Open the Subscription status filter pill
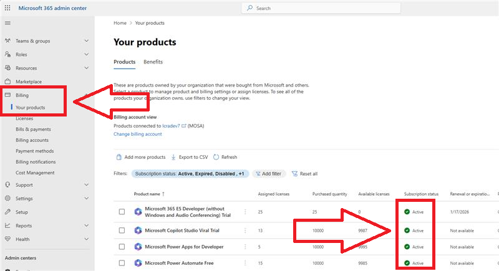Image resolution: width=499 pixels, height=271 pixels. pyautogui.click(x=190, y=174)
